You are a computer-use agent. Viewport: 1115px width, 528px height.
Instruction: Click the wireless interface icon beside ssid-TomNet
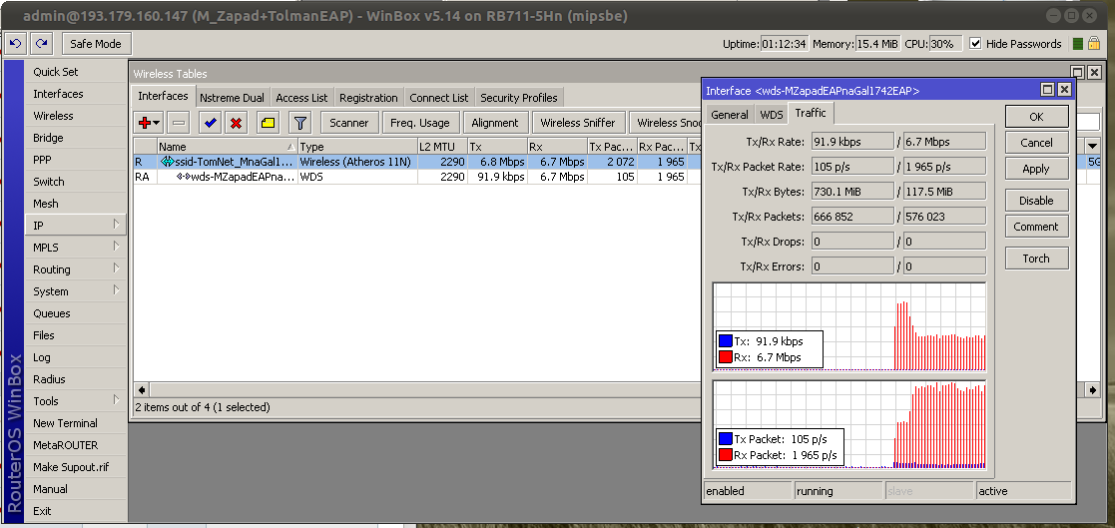[167, 162]
